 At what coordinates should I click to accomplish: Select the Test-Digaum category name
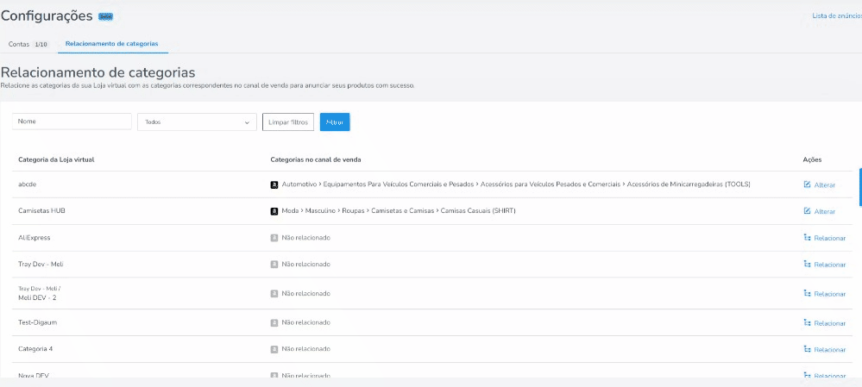point(37,322)
